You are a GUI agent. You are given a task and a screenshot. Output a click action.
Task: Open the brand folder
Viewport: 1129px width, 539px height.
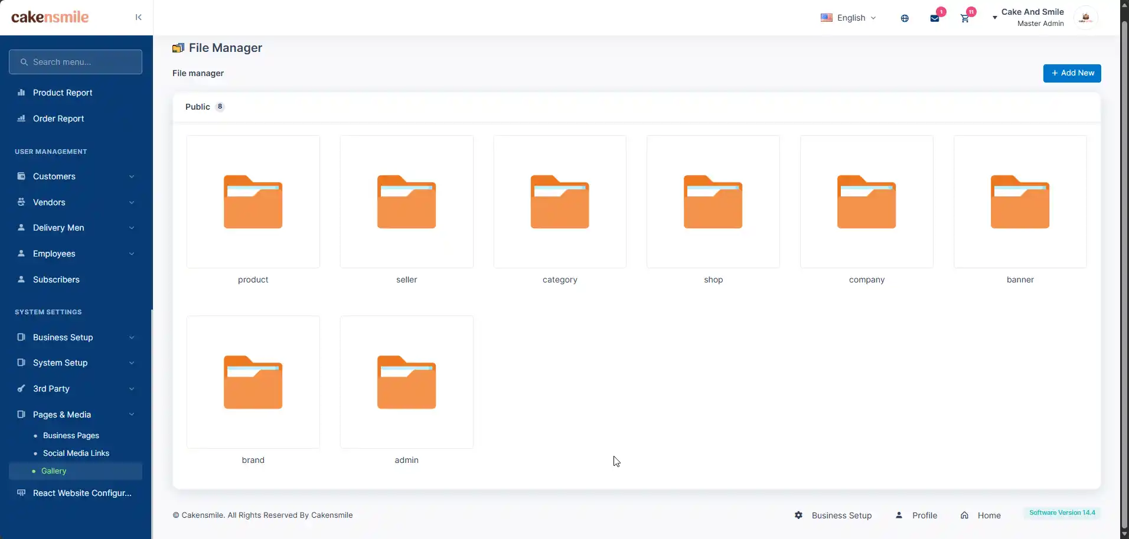[x=253, y=382]
